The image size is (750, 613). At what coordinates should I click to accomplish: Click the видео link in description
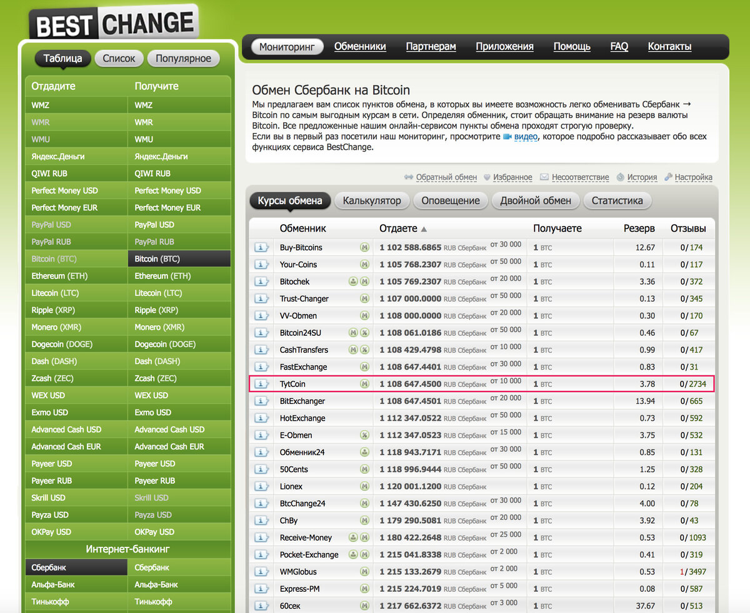click(x=526, y=137)
